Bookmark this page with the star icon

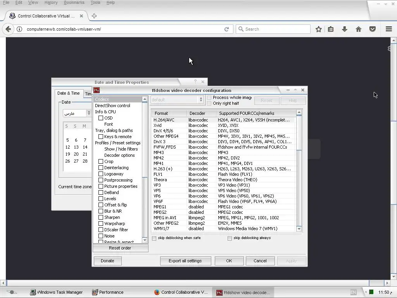point(319,29)
